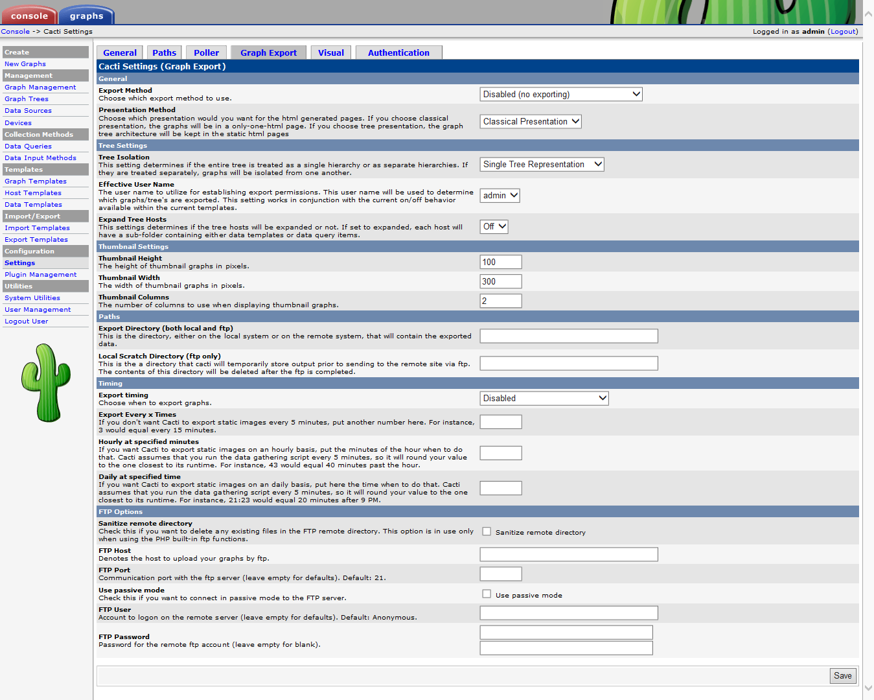Open Export Templates in the sidebar
This screenshot has width=874, height=700.
36,239
